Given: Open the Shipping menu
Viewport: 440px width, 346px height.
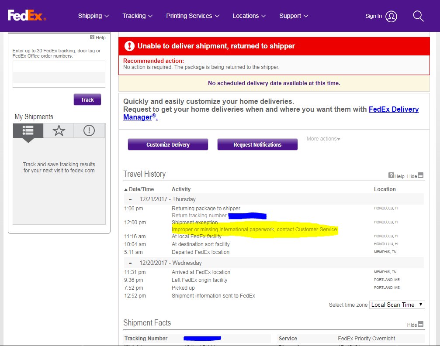Looking at the screenshot, I should pyautogui.click(x=94, y=16).
